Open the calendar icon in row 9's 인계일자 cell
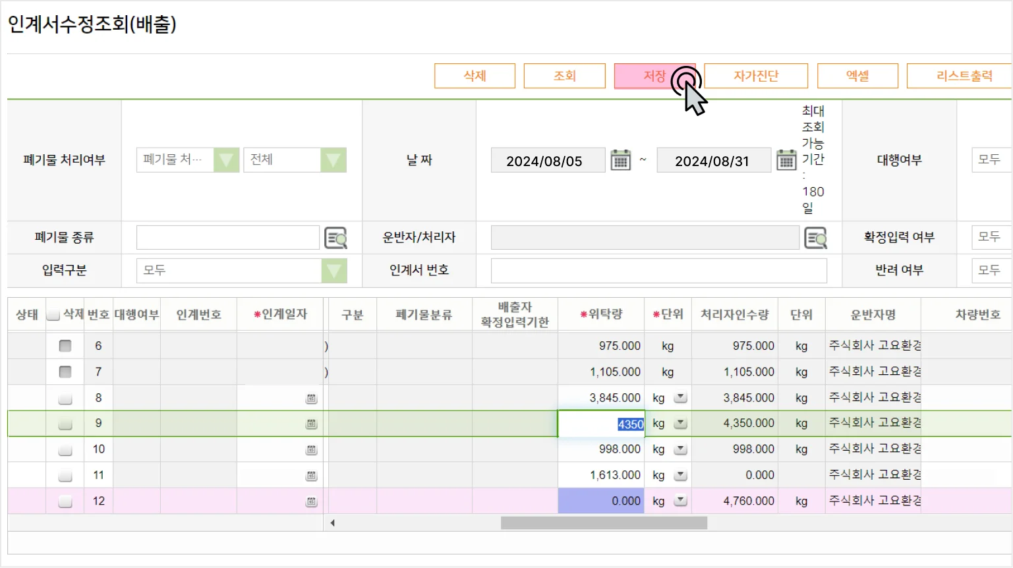 coord(311,424)
